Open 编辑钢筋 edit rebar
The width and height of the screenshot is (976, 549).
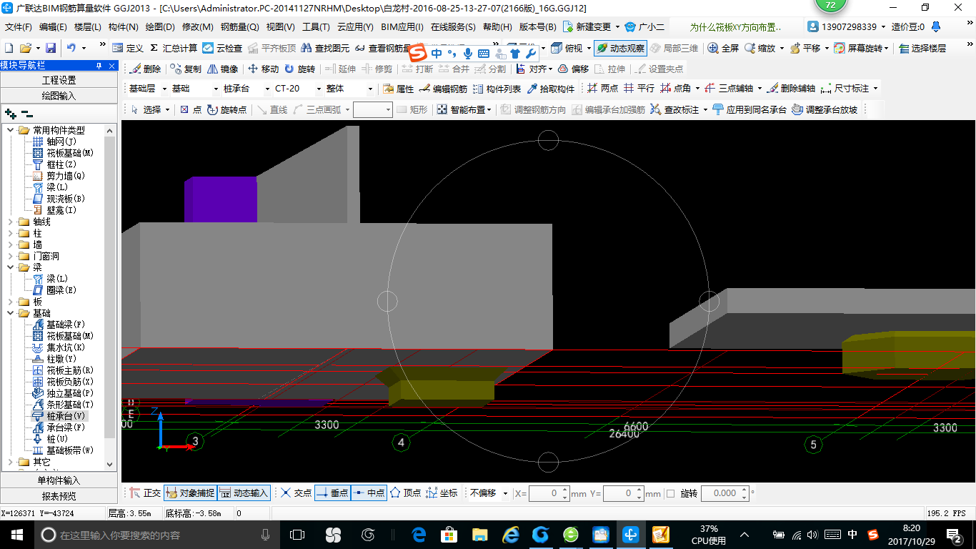(x=444, y=89)
